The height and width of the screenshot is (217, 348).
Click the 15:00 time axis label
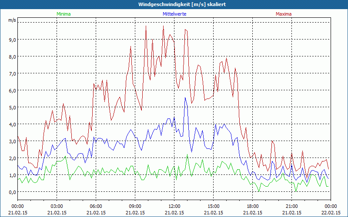point(213,207)
